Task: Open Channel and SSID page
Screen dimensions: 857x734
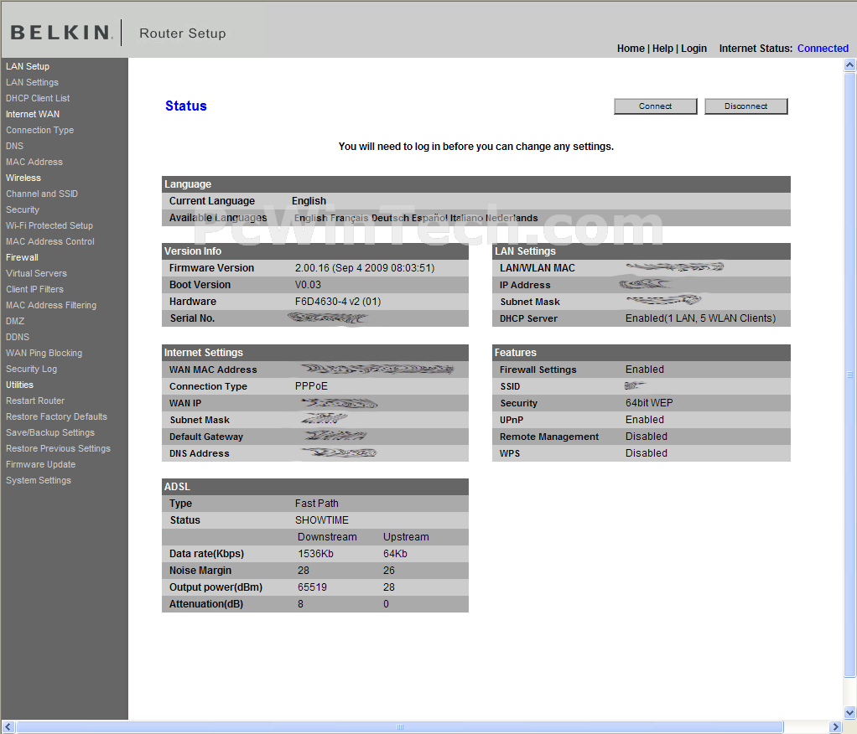Action: point(42,194)
